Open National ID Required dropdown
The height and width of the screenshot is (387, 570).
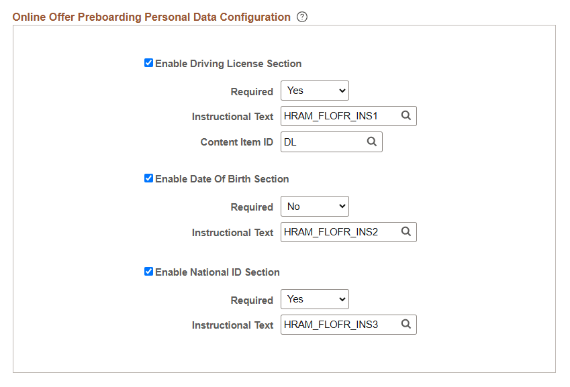[314, 299]
